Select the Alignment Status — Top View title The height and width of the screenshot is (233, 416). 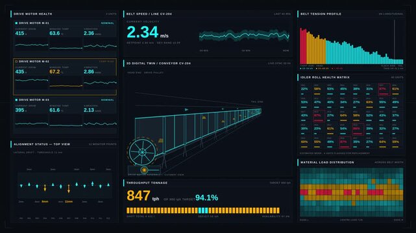pos(42,144)
